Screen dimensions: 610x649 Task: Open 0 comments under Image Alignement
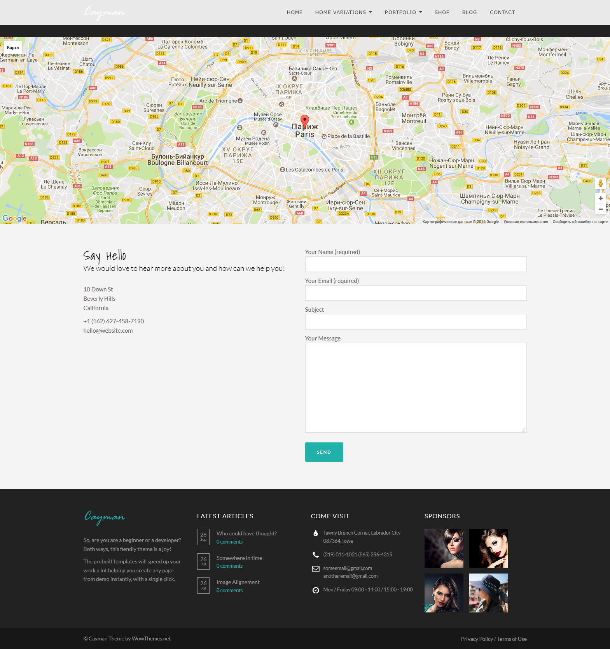229,591
